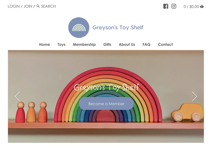Click the SEARCH text link
This screenshot has height=154, width=212.
tap(48, 6)
